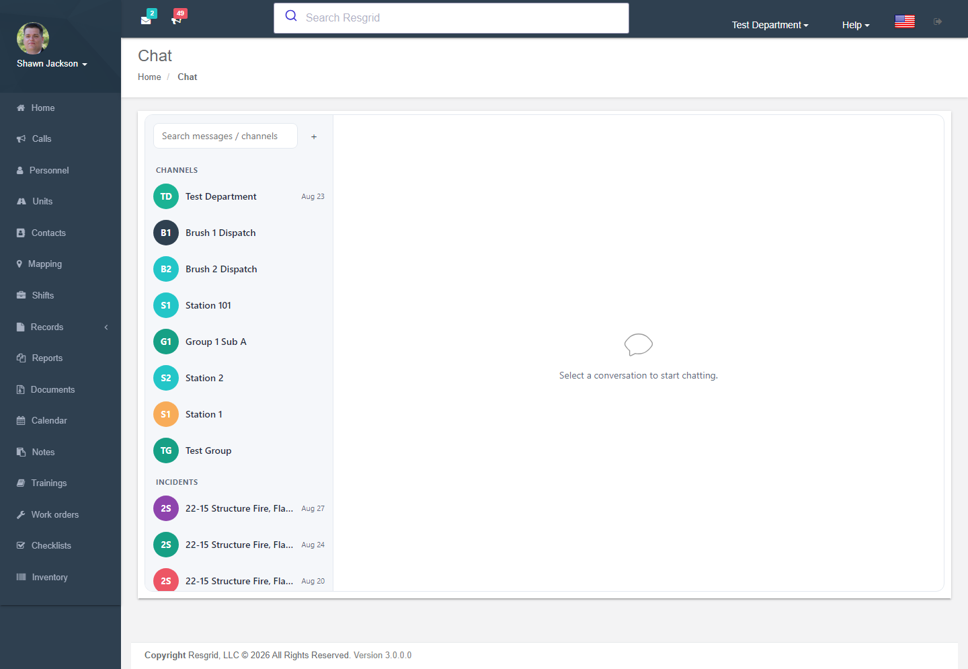
Task: Click the plus icon to add a channel
Action: coord(314,136)
